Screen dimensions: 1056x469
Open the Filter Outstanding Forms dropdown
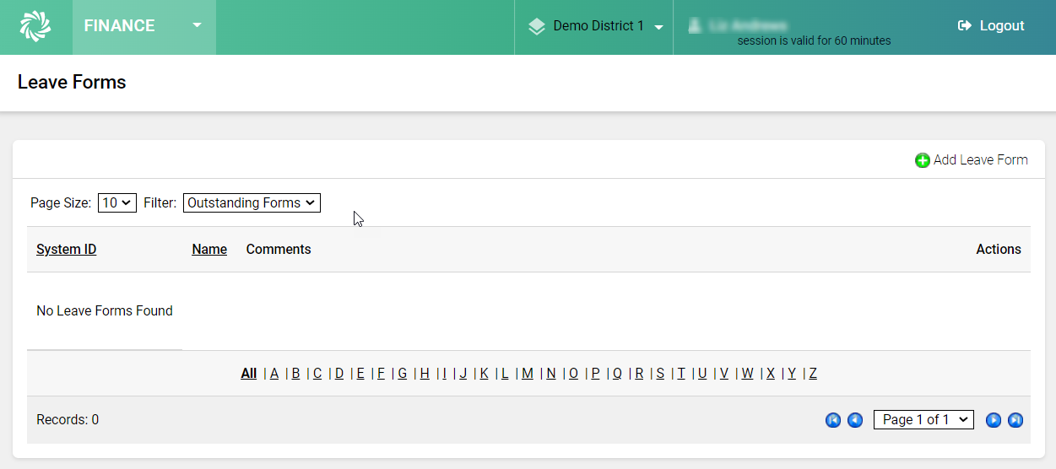pos(252,202)
